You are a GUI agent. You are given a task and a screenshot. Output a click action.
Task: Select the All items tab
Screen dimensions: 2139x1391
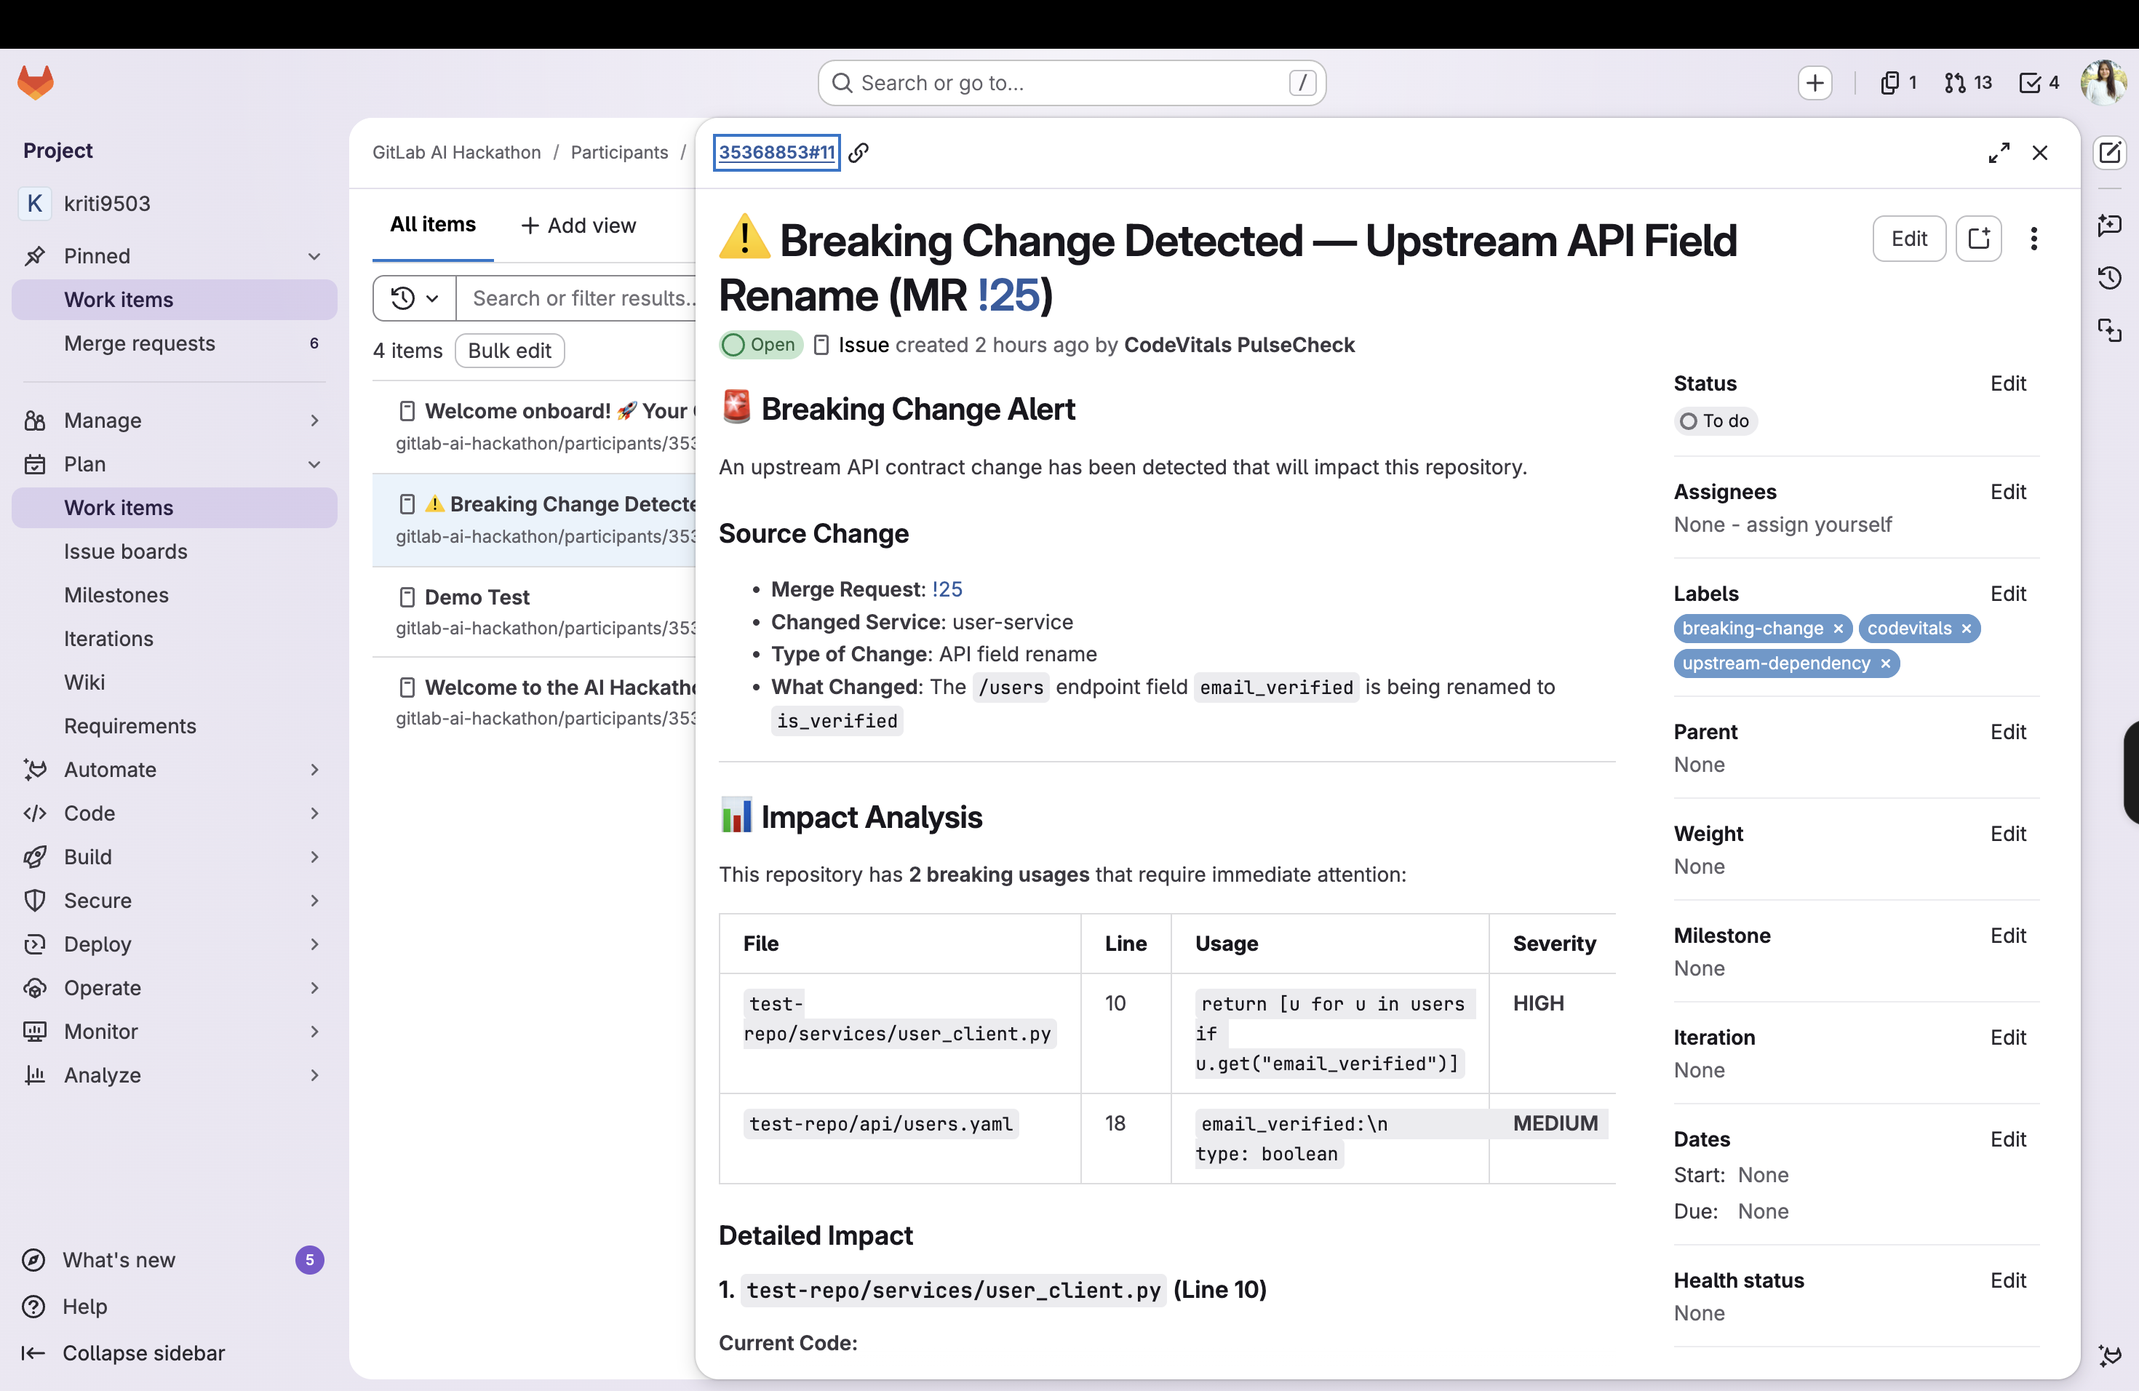coord(432,225)
